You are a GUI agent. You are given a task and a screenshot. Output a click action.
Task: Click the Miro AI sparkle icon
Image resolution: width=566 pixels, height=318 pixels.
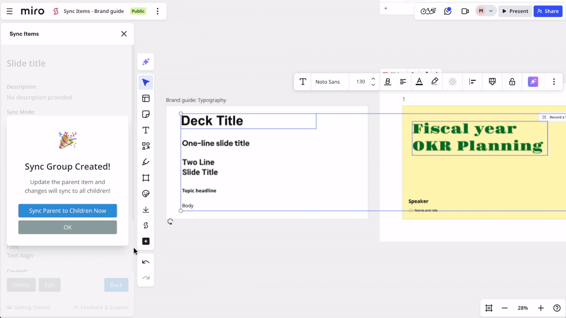coord(146,62)
